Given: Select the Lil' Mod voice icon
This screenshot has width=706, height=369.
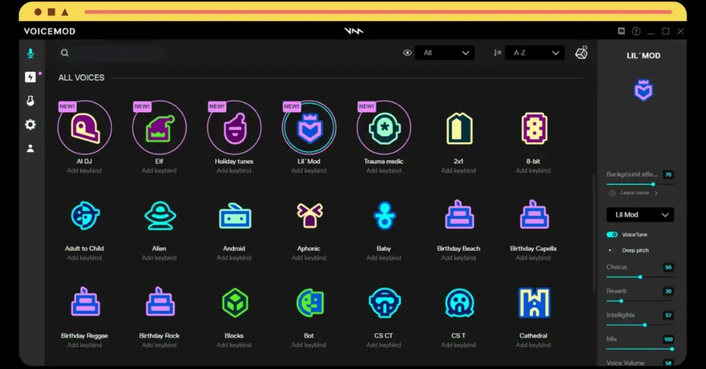Looking at the screenshot, I should (x=309, y=127).
